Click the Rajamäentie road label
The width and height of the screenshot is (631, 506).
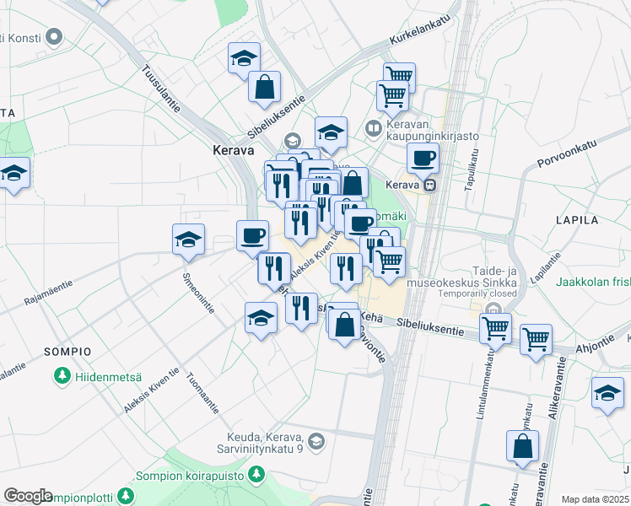pos(48,293)
